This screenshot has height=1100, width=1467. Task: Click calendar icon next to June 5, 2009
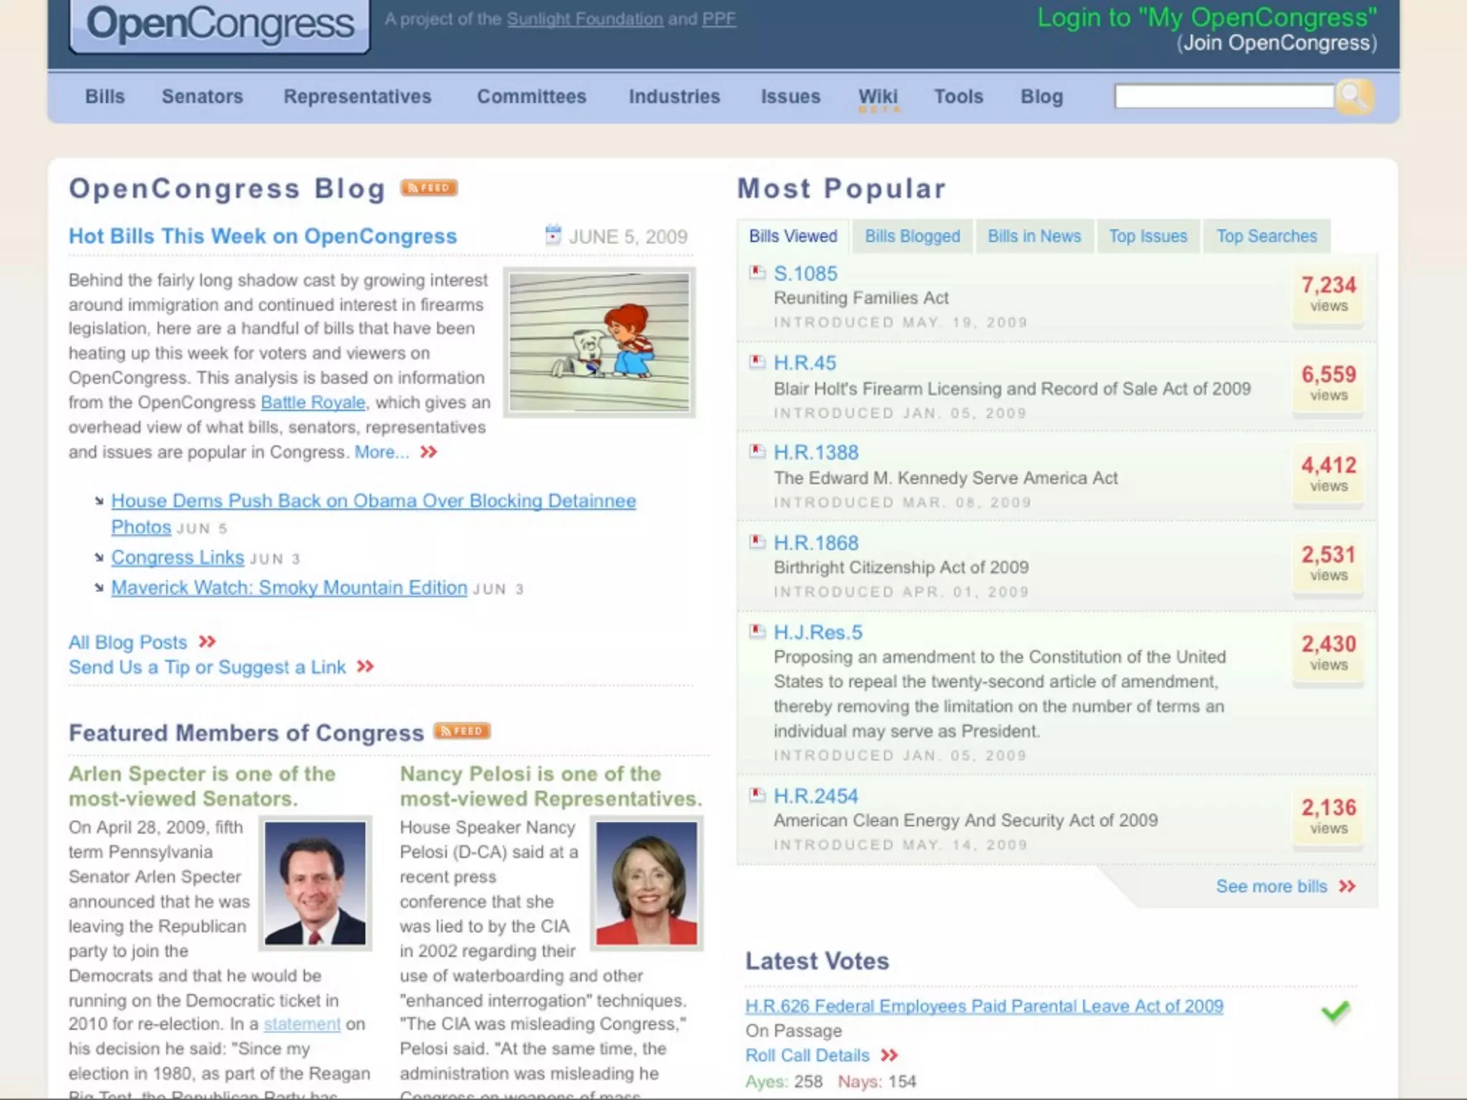[x=553, y=235]
